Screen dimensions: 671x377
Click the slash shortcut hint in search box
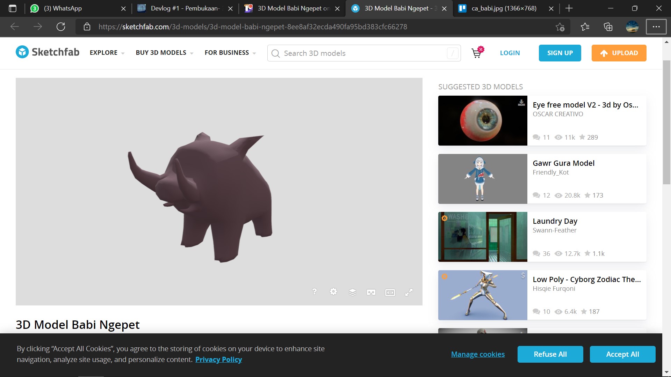(453, 53)
